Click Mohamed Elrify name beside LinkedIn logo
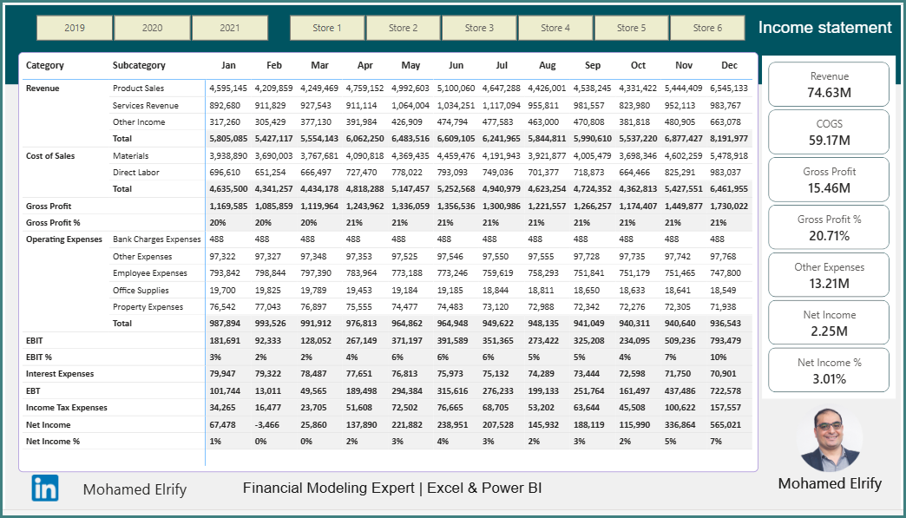 (135, 489)
